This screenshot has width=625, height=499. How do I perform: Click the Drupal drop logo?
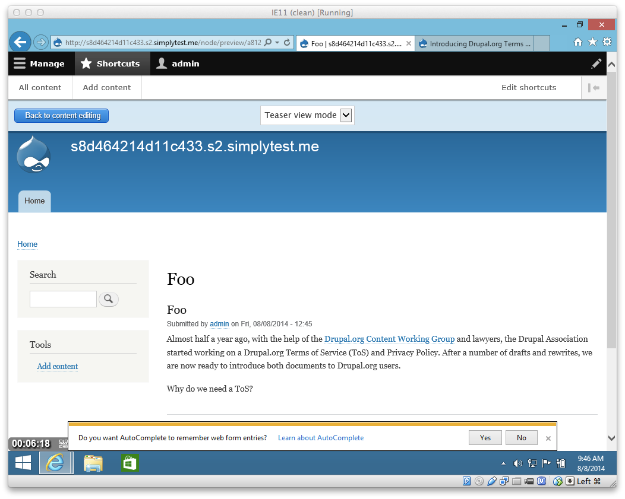[34, 154]
